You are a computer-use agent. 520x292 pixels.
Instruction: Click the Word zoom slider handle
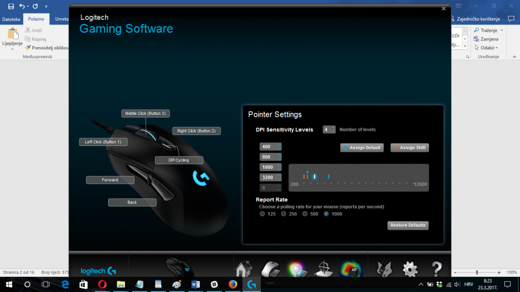[x=477, y=272]
